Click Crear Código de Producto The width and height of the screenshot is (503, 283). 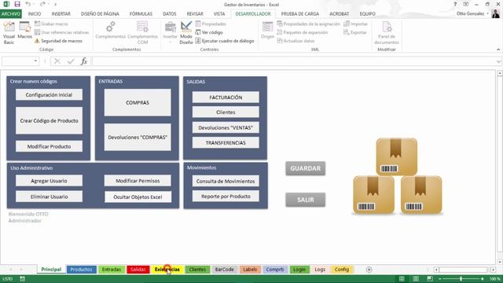tap(49, 120)
